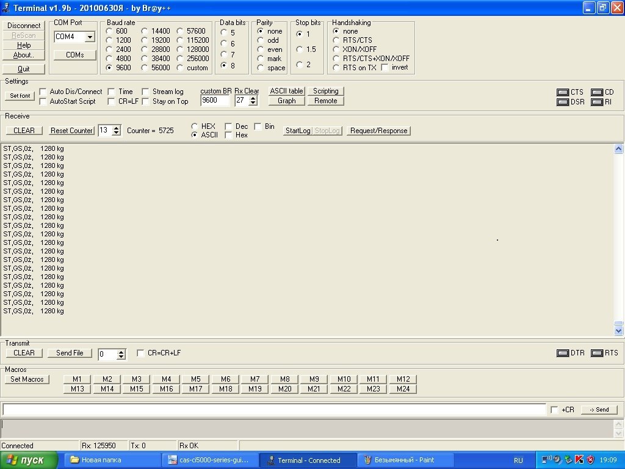Screen dimensions: 625x469
Task: Open the ASCII table
Action: tap(286, 91)
